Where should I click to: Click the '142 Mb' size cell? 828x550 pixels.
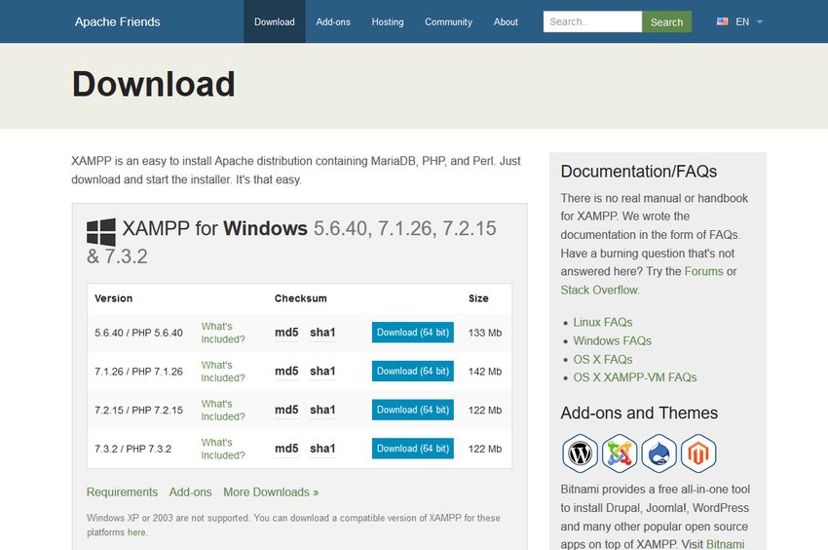485,372
